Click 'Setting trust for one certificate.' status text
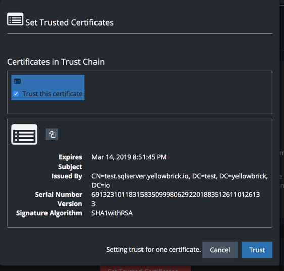This screenshot has height=271, width=284. (x=154, y=250)
